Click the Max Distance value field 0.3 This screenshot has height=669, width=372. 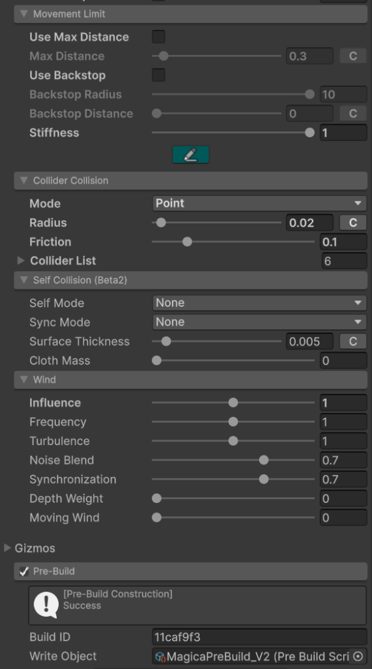[309, 56]
